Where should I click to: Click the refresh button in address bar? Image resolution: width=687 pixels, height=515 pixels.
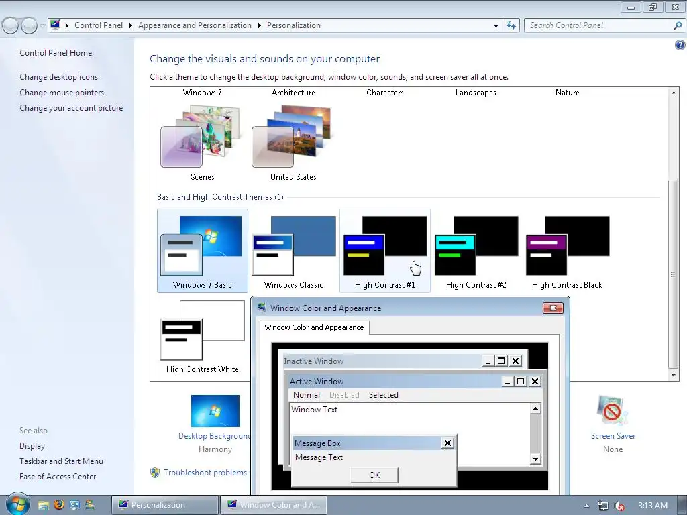click(x=511, y=25)
